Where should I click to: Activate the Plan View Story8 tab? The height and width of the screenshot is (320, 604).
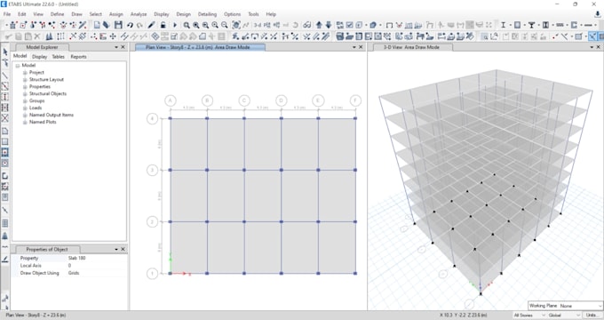click(200, 47)
